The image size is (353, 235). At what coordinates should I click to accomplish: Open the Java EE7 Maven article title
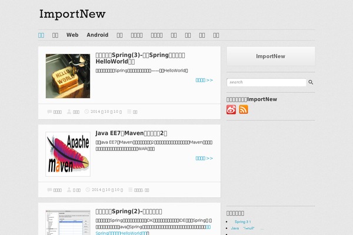131,133
